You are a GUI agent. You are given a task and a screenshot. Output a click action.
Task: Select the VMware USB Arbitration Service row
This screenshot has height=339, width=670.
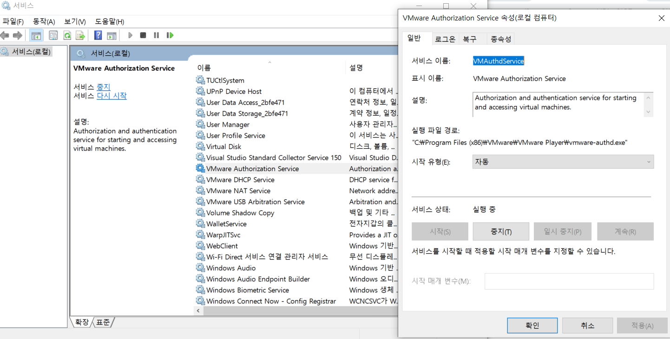point(296,202)
